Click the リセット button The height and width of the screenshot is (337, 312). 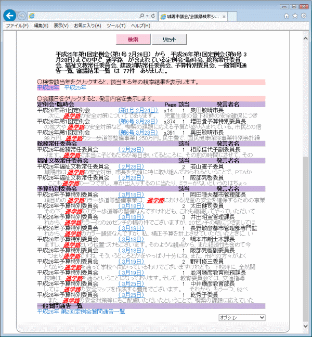point(169,40)
